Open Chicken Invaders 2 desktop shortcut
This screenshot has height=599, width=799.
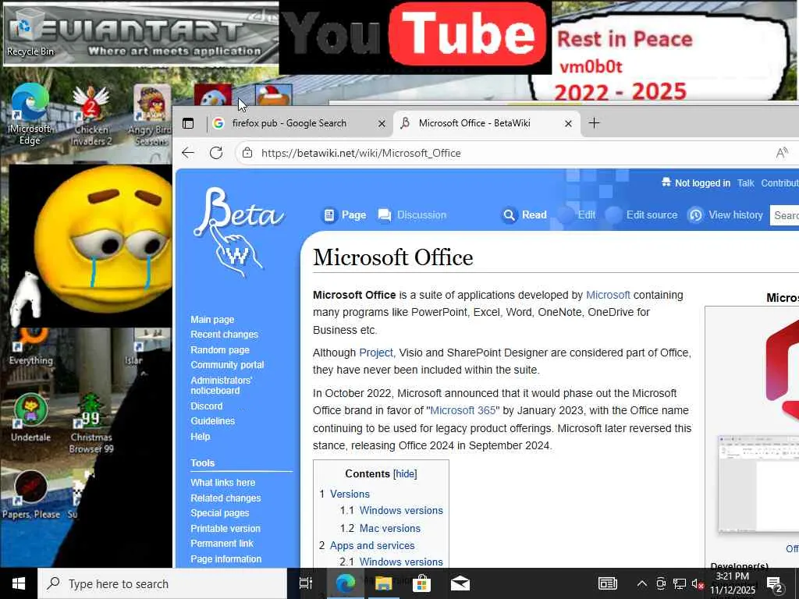point(91,115)
